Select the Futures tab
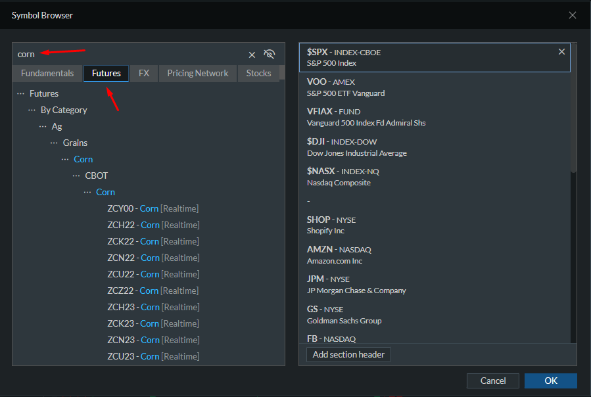591x397 pixels. pyautogui.click(x=106, y=73)
